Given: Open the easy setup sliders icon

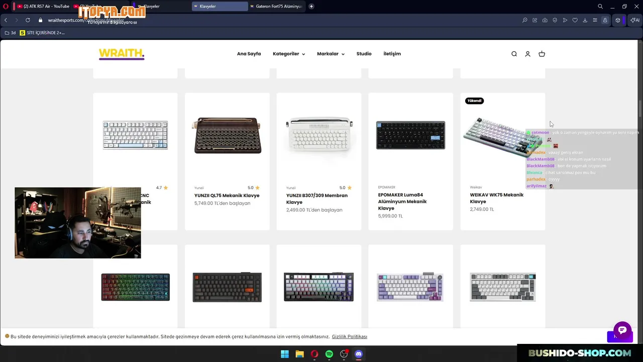Looking at the screenshot, I should coord(595,20).
